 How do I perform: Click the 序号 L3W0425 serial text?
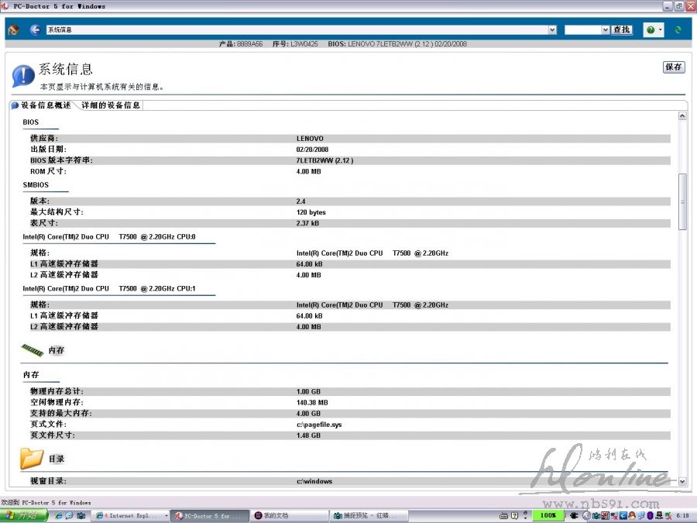[295, 44]
